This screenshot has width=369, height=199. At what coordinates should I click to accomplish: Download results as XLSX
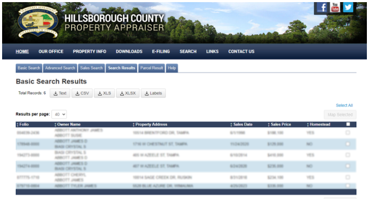coord(128,93)
